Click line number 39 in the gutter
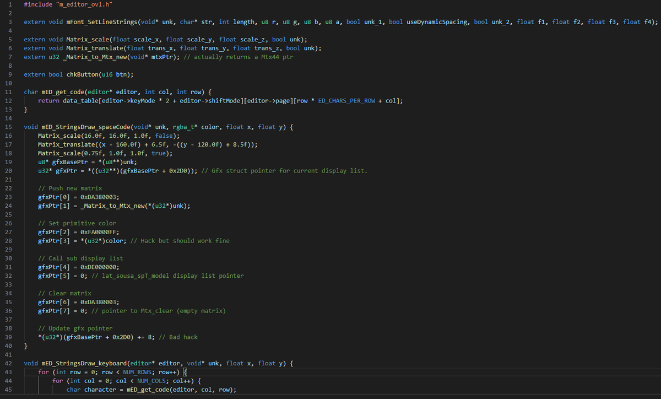This screenshot has width=661, height=399. (x=9, y=337)
